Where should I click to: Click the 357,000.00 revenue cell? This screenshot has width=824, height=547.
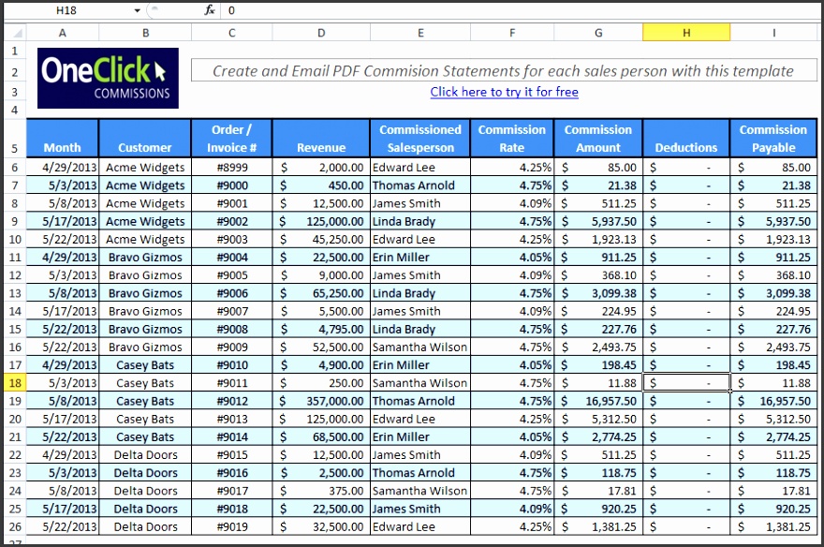pos(321,401)
